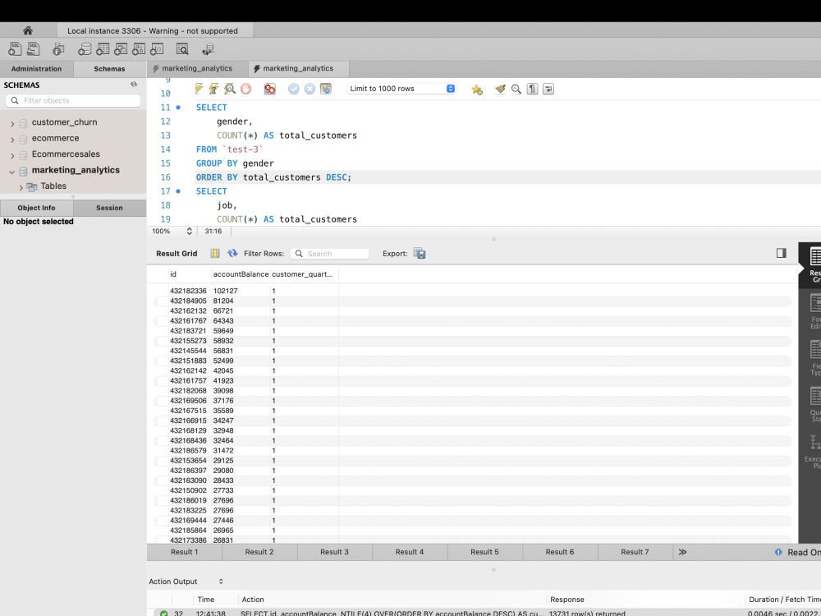Stop the executing query
821x616 pixels.
[x=245, y=89]
